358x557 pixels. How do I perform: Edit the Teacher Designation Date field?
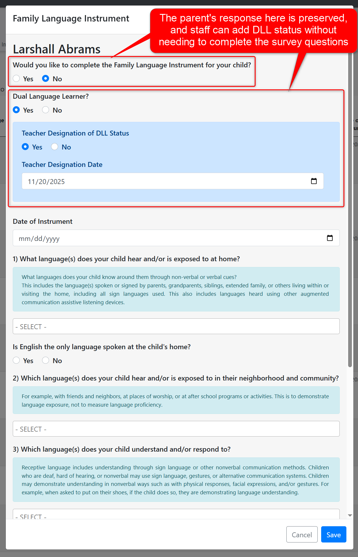[173, 181]
